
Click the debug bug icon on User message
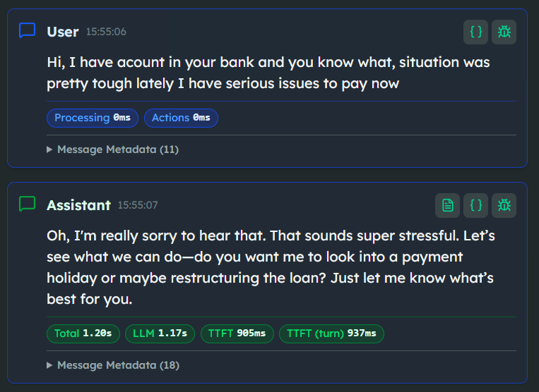pos(504,32)
